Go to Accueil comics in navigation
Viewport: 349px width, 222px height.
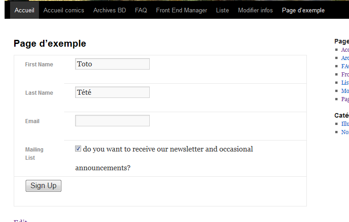(x=64, y=10)
